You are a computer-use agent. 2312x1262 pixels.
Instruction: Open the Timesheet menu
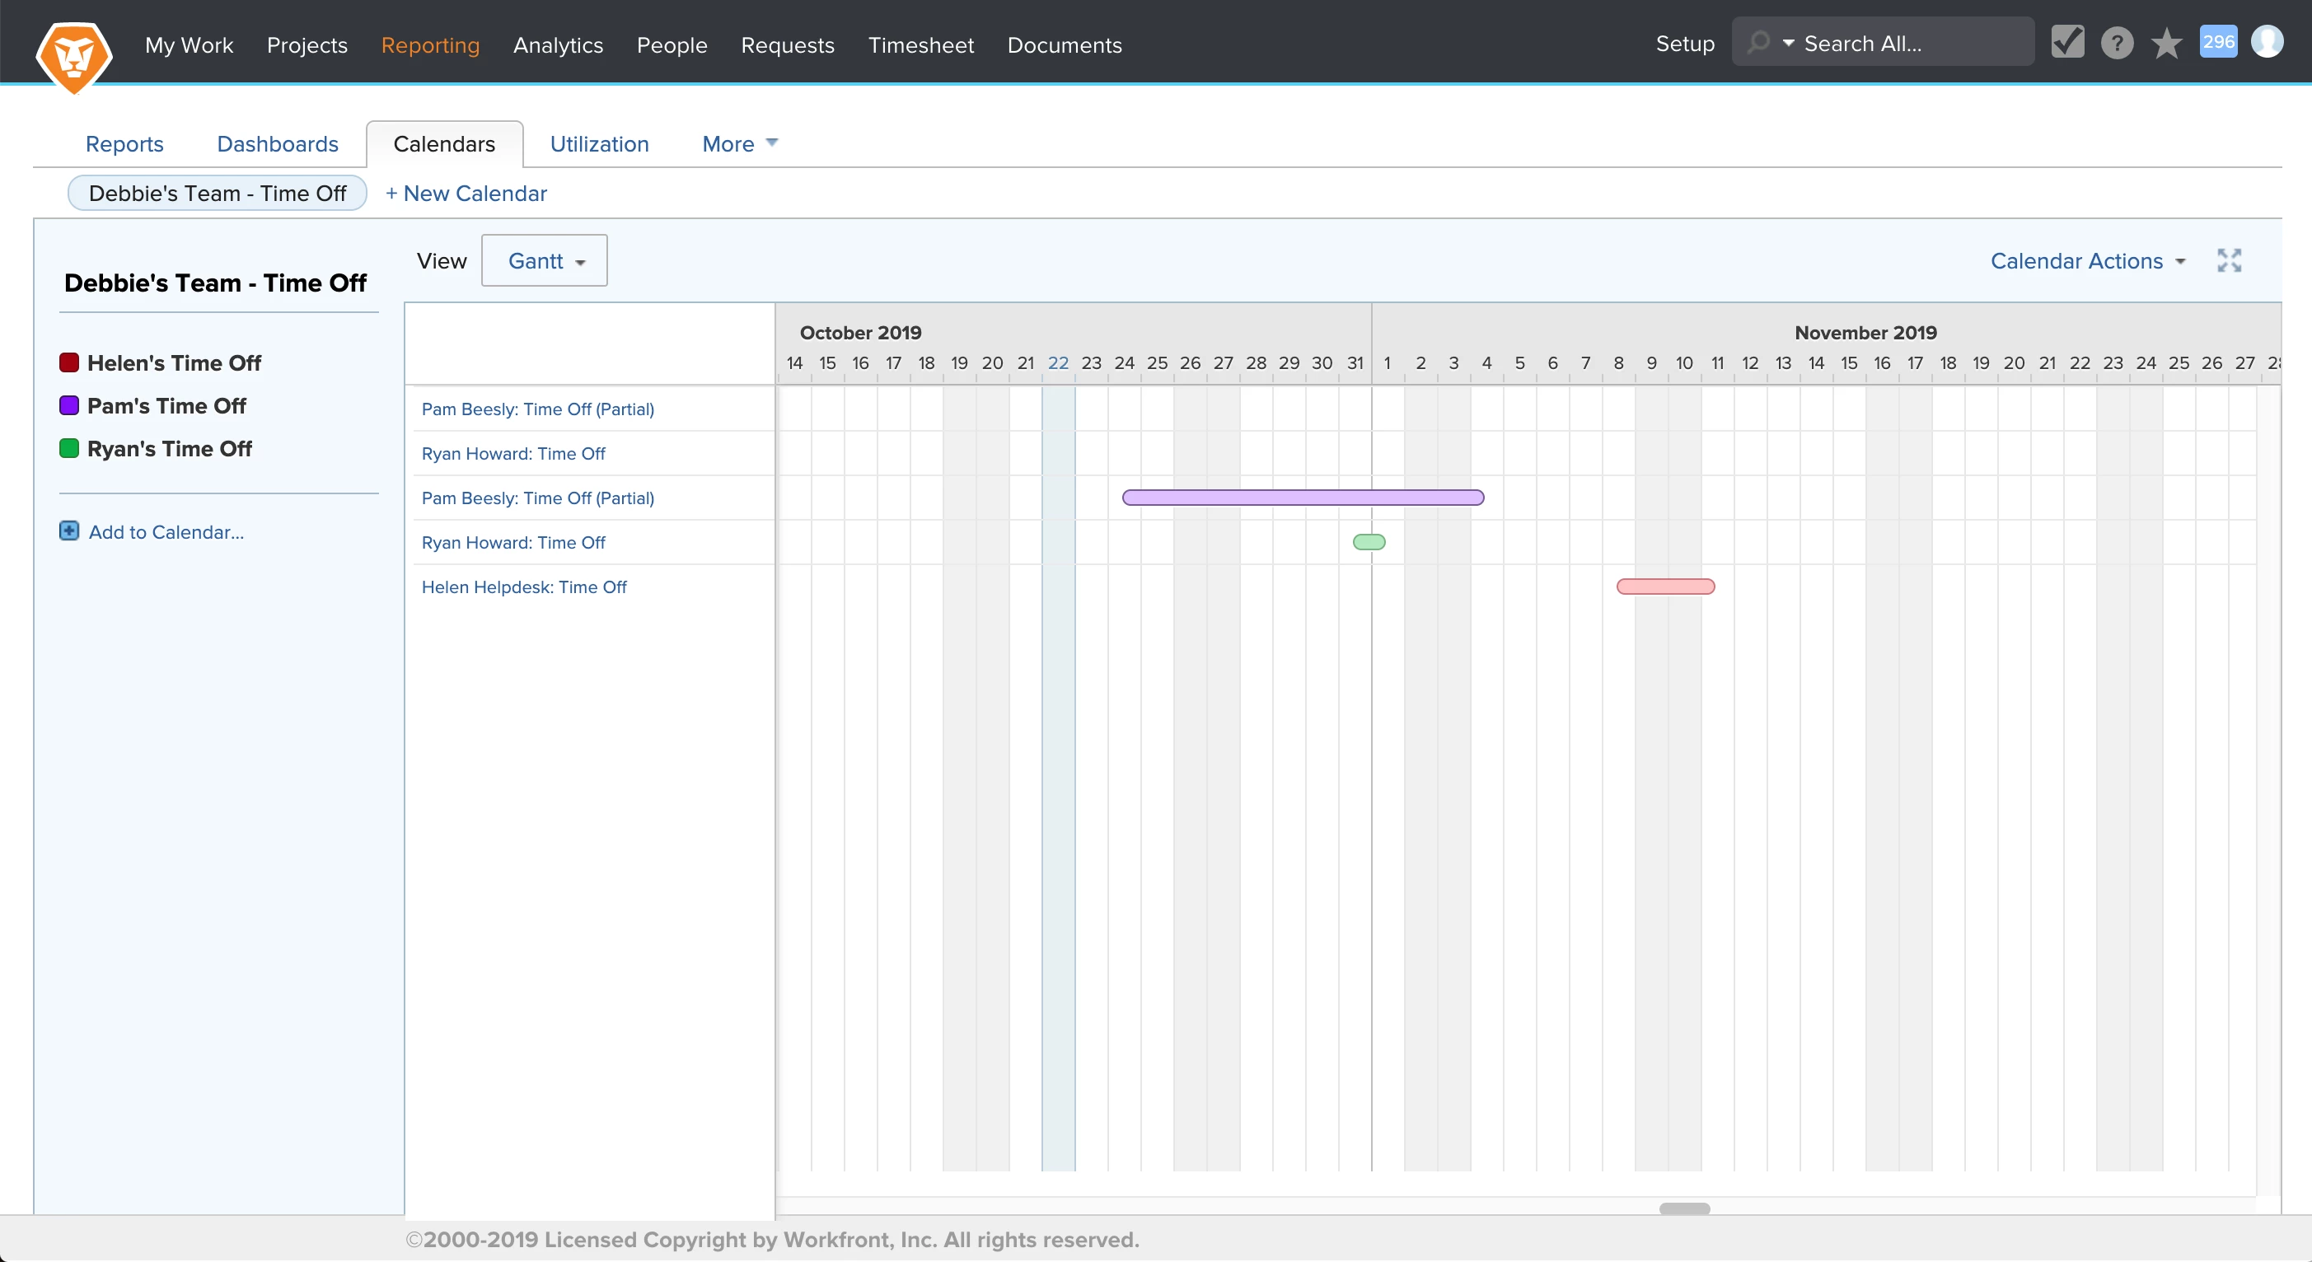pyautogui.click(x=920, y=44)
